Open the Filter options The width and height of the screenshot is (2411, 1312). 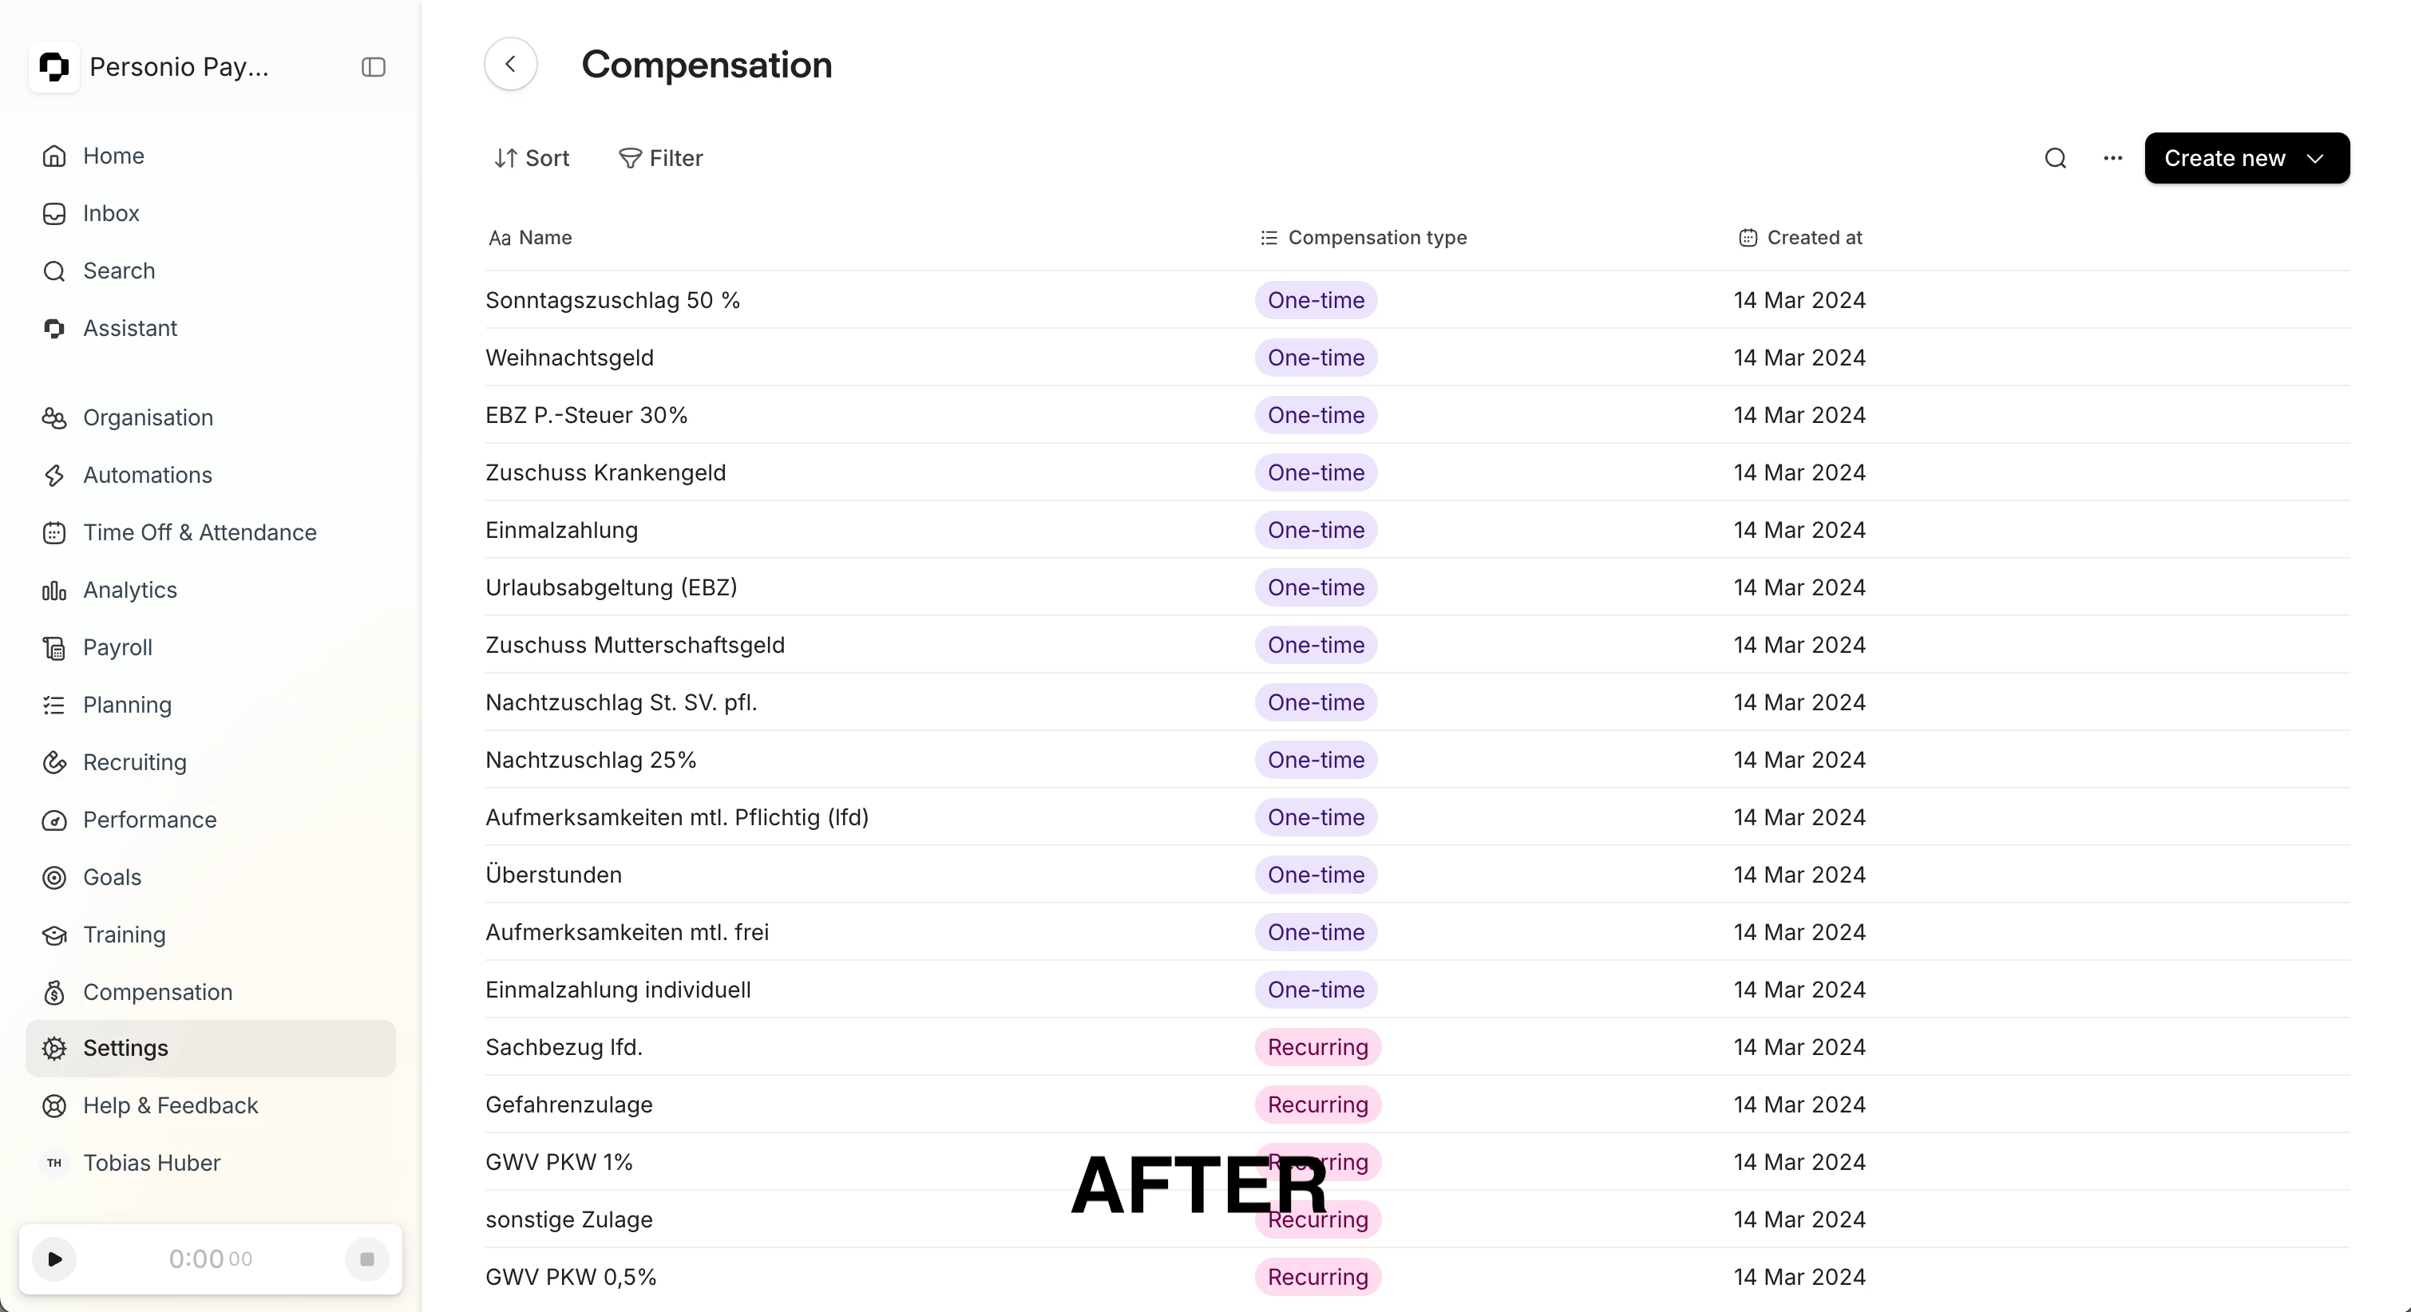(661, 158)
